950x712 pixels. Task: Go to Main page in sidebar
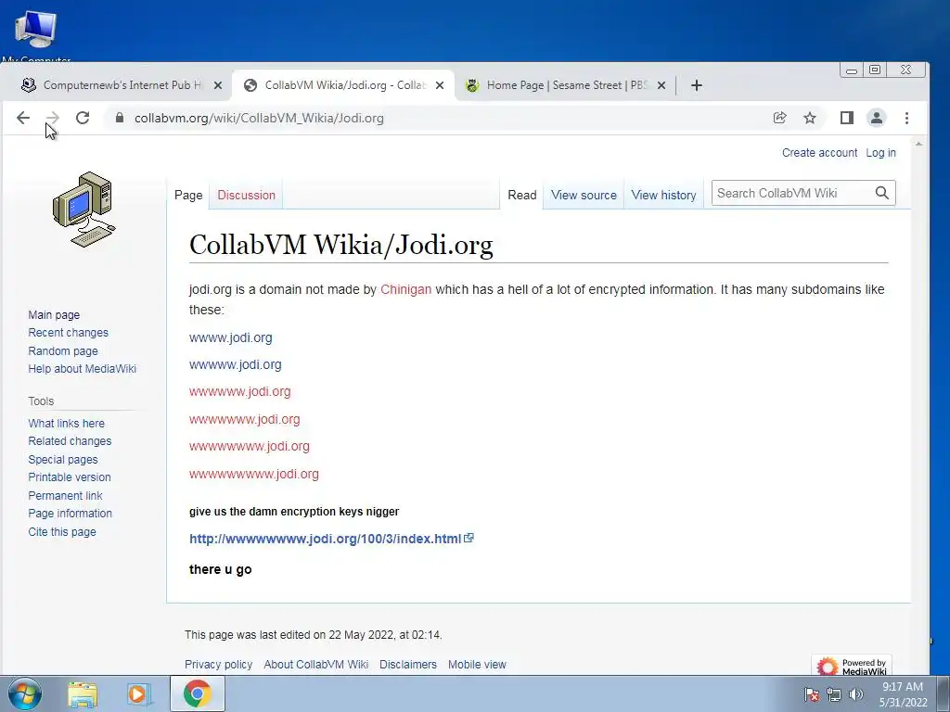54,315
